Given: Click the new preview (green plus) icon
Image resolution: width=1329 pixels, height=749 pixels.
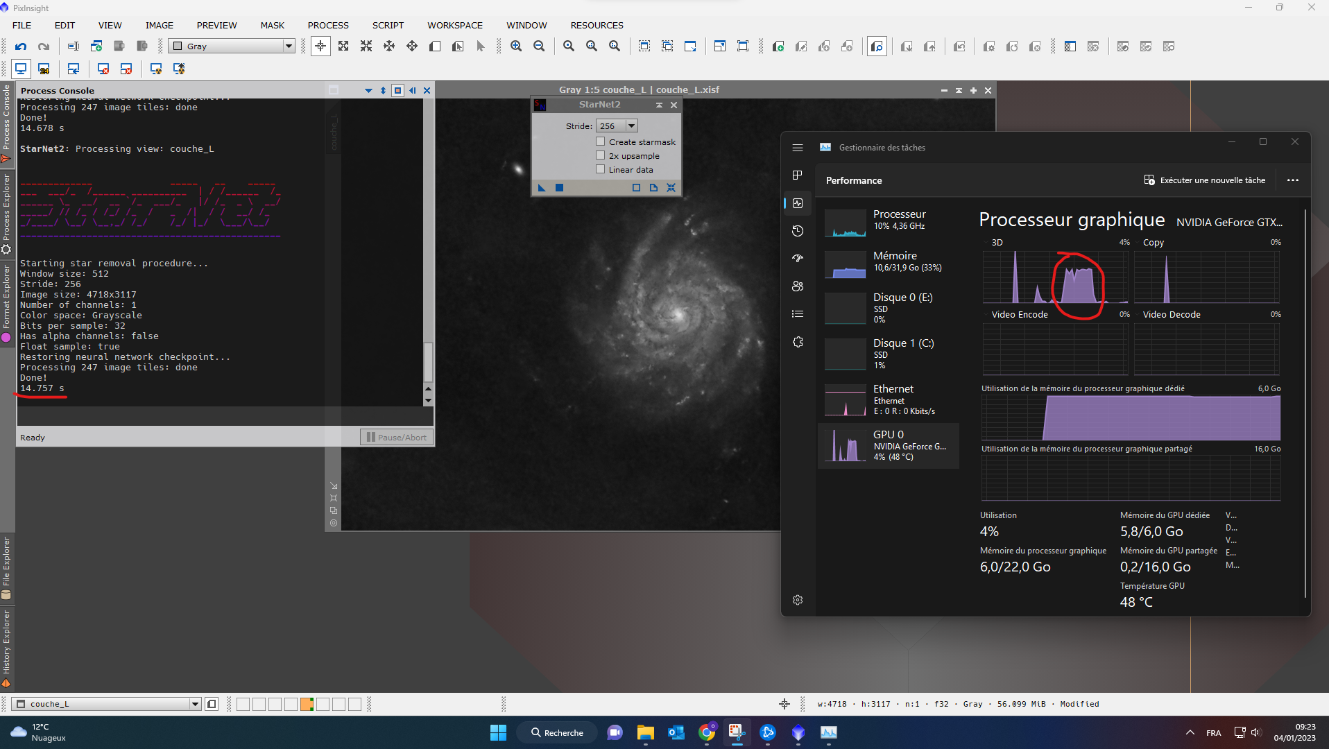Looking at the screenshot, I should (778, 46).
